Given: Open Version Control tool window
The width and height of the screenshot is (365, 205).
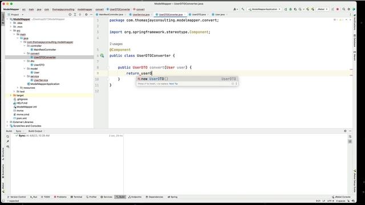Looking at the screenshot, I should pyautogui.click(x=17, y=197).
